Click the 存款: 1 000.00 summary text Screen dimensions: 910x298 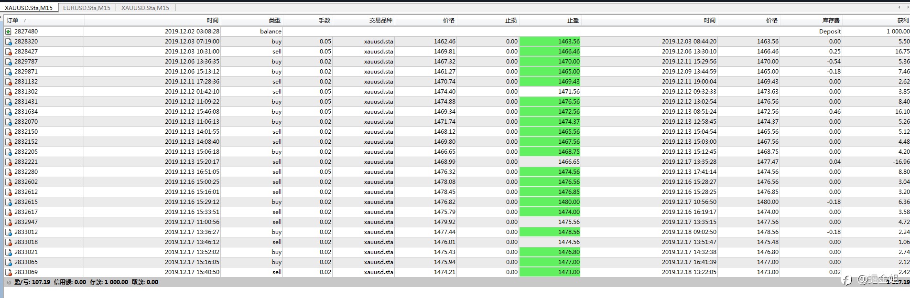(109, 282)
